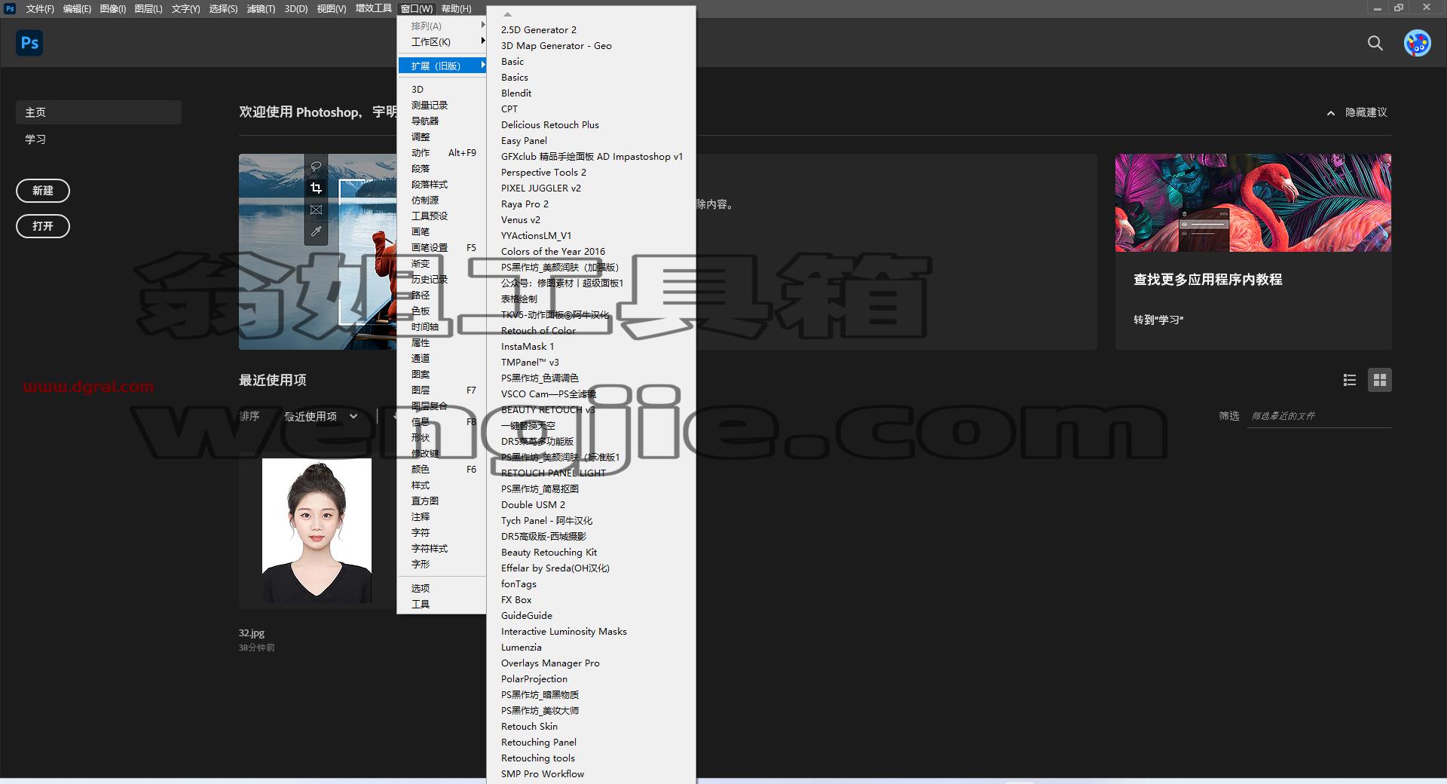The image size is (1447, 784).
Task: Click eyedropper icon in tutorial image
Action: coord(317,231)
